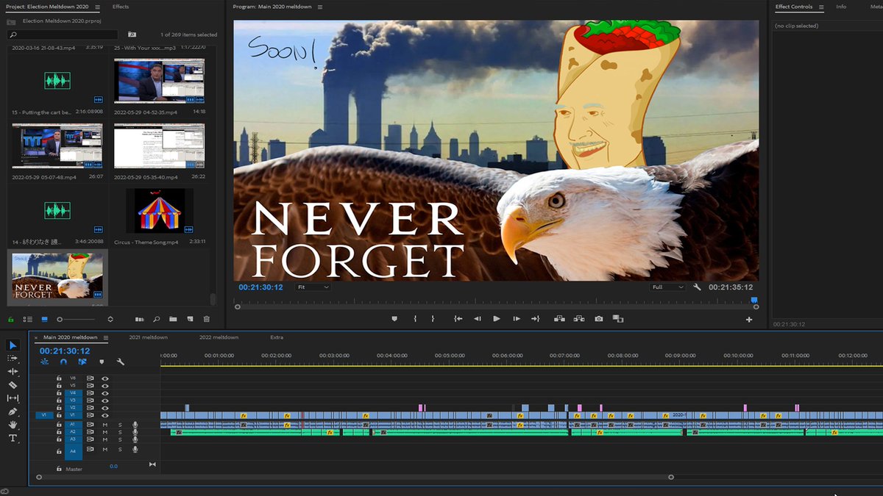This screenshot has height=496, width=883.
Task: Create a New Bin with folder icon
Action: [x=173, y=319]
